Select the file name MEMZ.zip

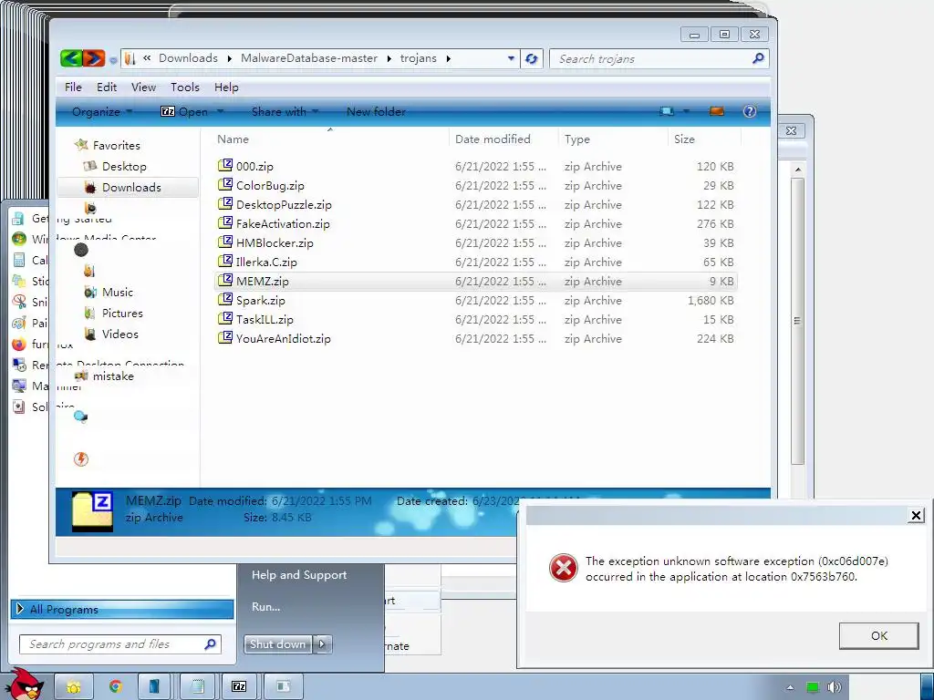(262, 281)
